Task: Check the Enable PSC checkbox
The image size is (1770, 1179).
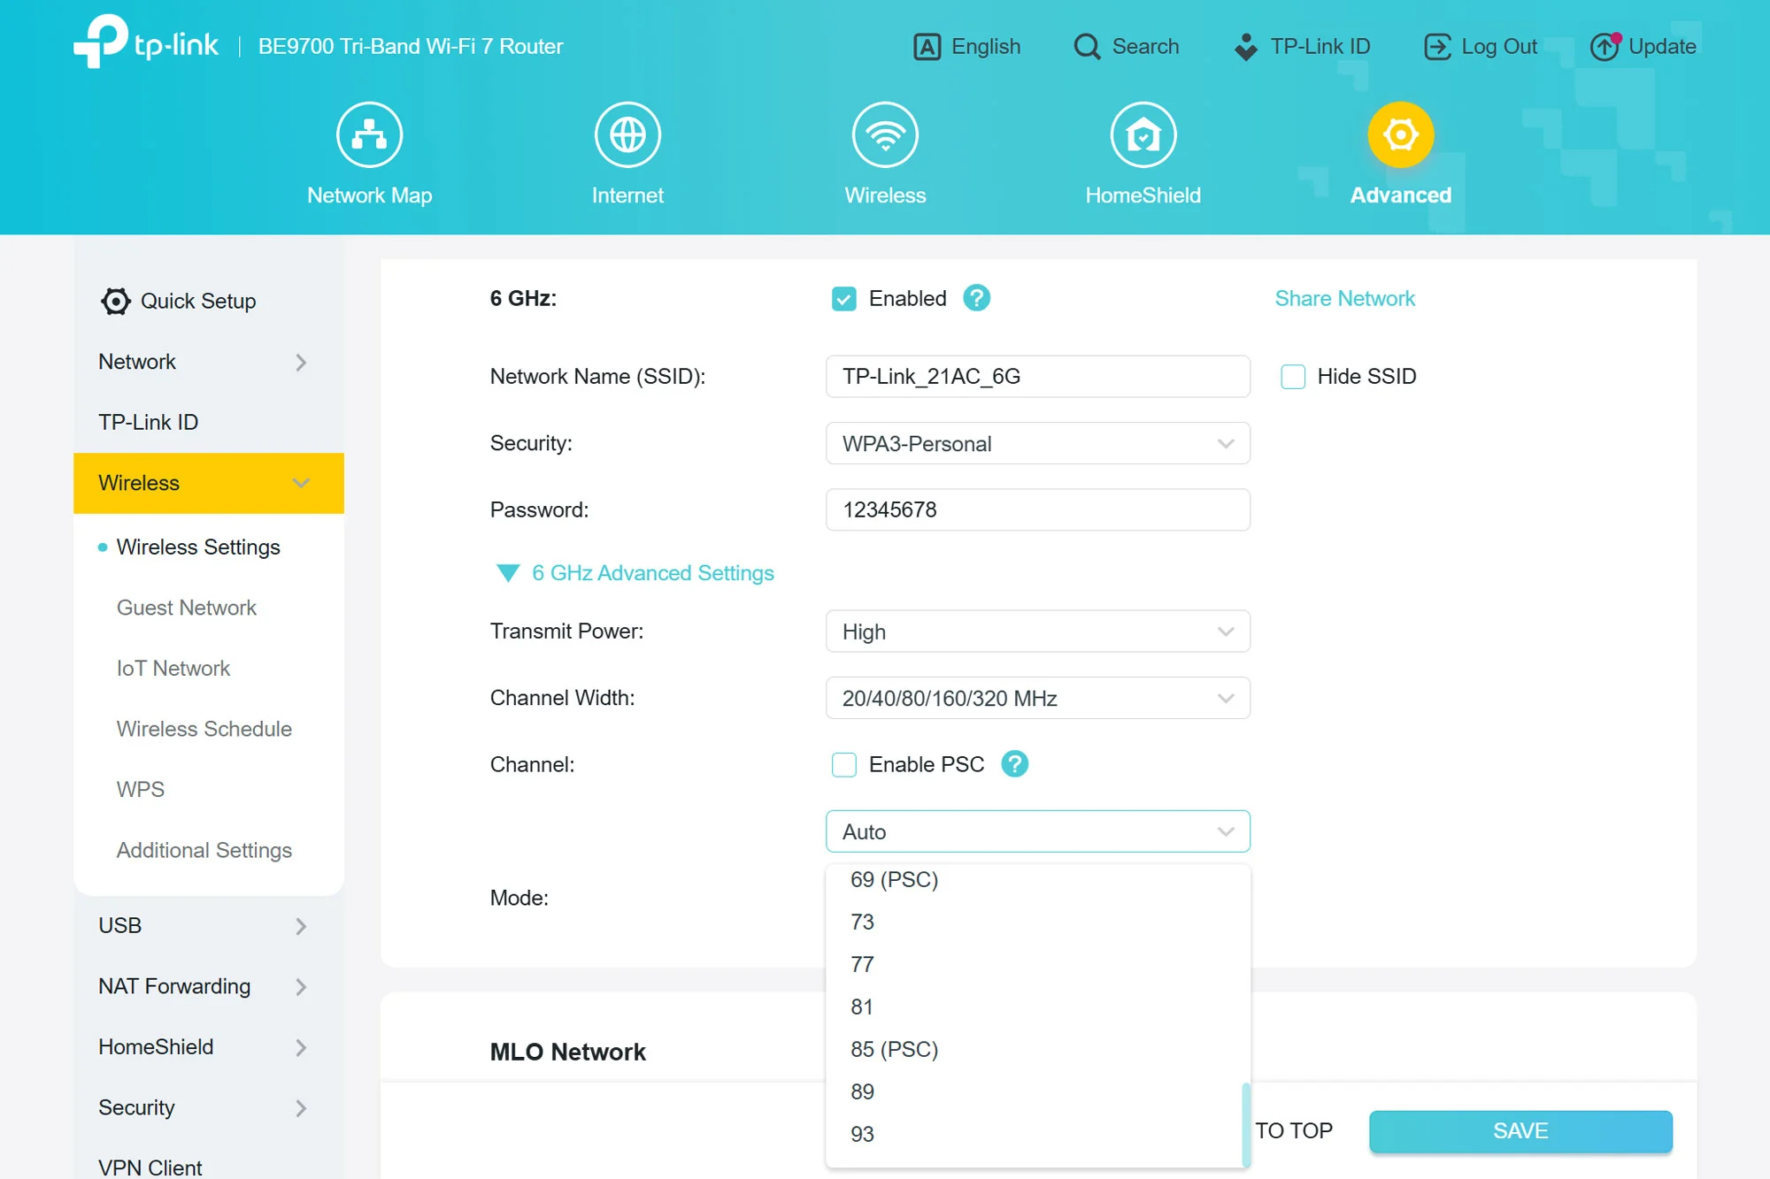Action: click(844, 765)
